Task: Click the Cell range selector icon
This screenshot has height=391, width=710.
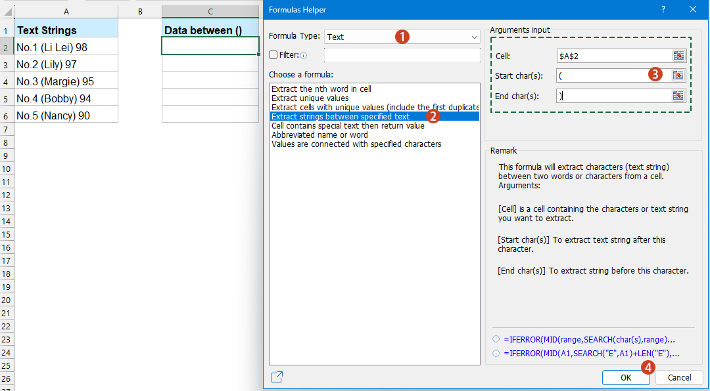Action: 678,56
